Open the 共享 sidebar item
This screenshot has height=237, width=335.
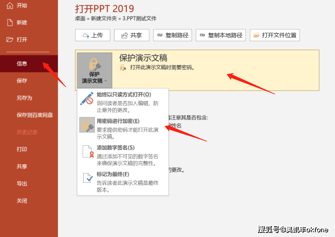(29, 166)
